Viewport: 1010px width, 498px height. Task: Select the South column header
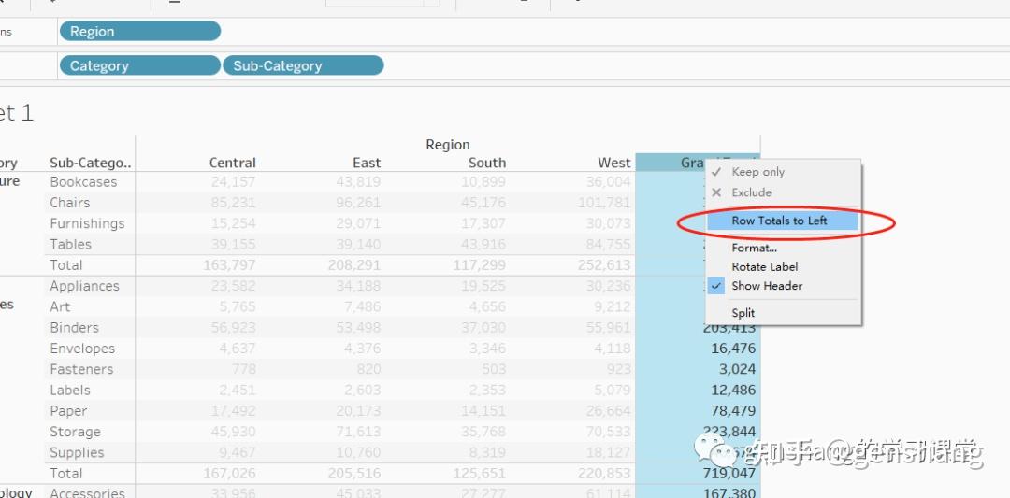[487, 163]
